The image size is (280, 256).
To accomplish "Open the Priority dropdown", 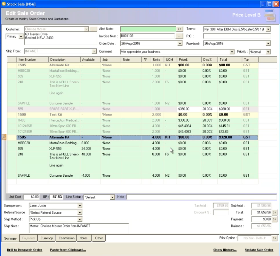I will coord(268,52).
